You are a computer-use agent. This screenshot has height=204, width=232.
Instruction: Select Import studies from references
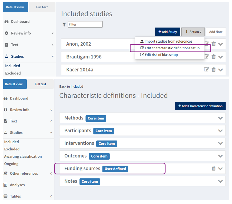click(168, 41)
